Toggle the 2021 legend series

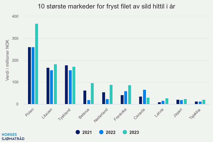point(84,132)
